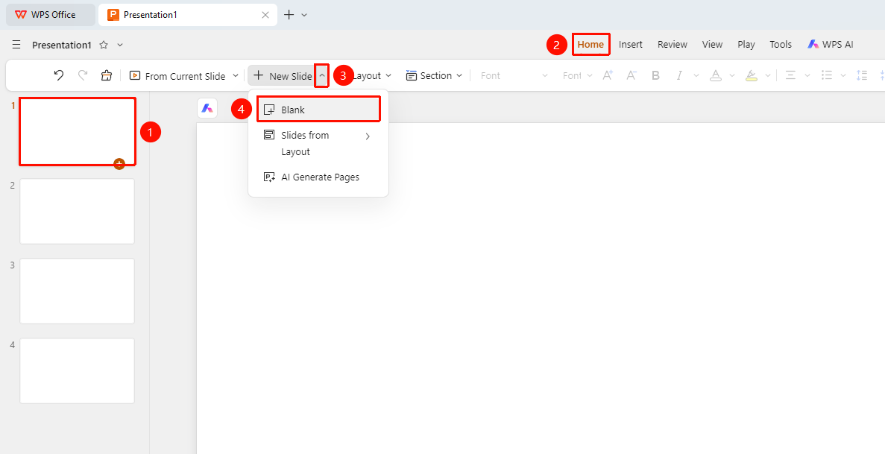Open the Layout dropdown
The width and height of the screenshot is (885, 454).
point(372,76)
